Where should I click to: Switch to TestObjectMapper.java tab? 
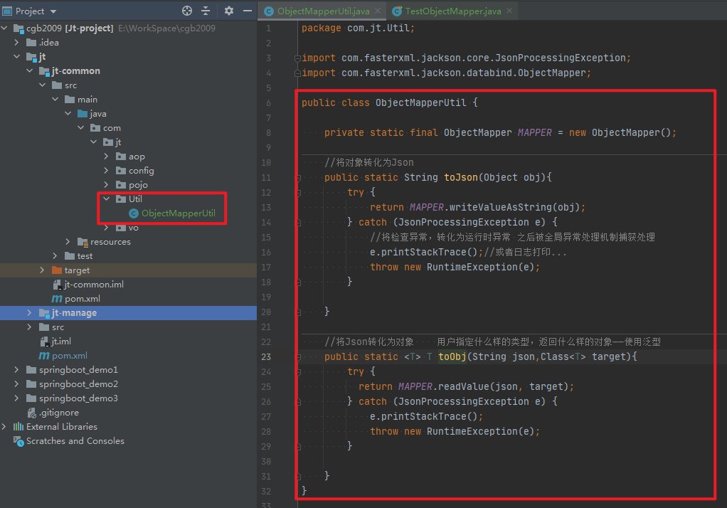[x=453, y=11]
